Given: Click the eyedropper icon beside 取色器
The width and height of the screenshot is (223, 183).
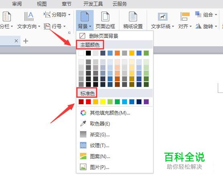Looking at the screenshot, I should point(83,123).
